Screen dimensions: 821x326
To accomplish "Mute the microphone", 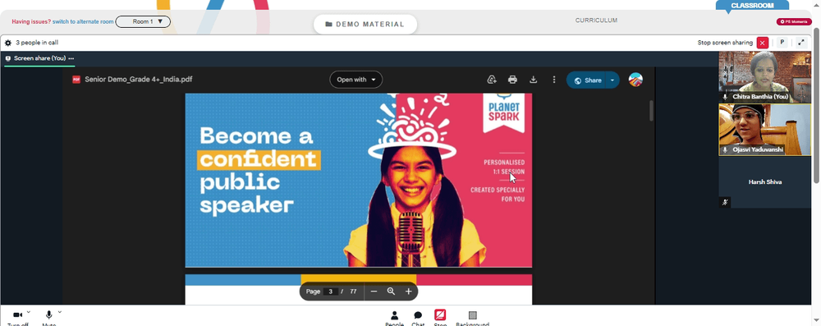I will click(x=48, y=316).
